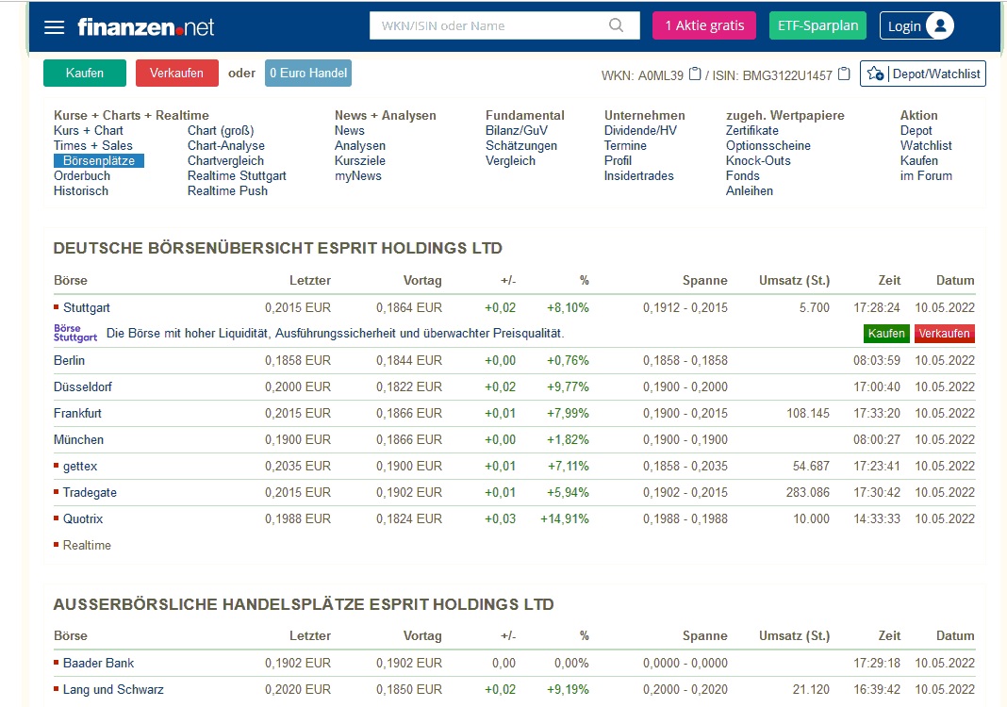Click the search magnifier icon

pyautogui.click(x=618, y=25)
